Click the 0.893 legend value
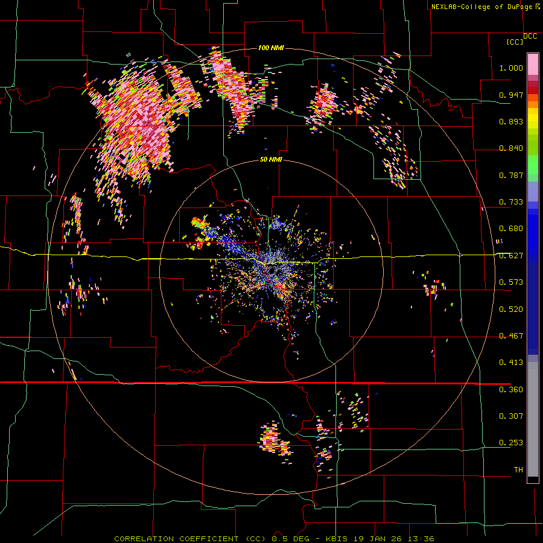The image size is (543, 543). 511,121
